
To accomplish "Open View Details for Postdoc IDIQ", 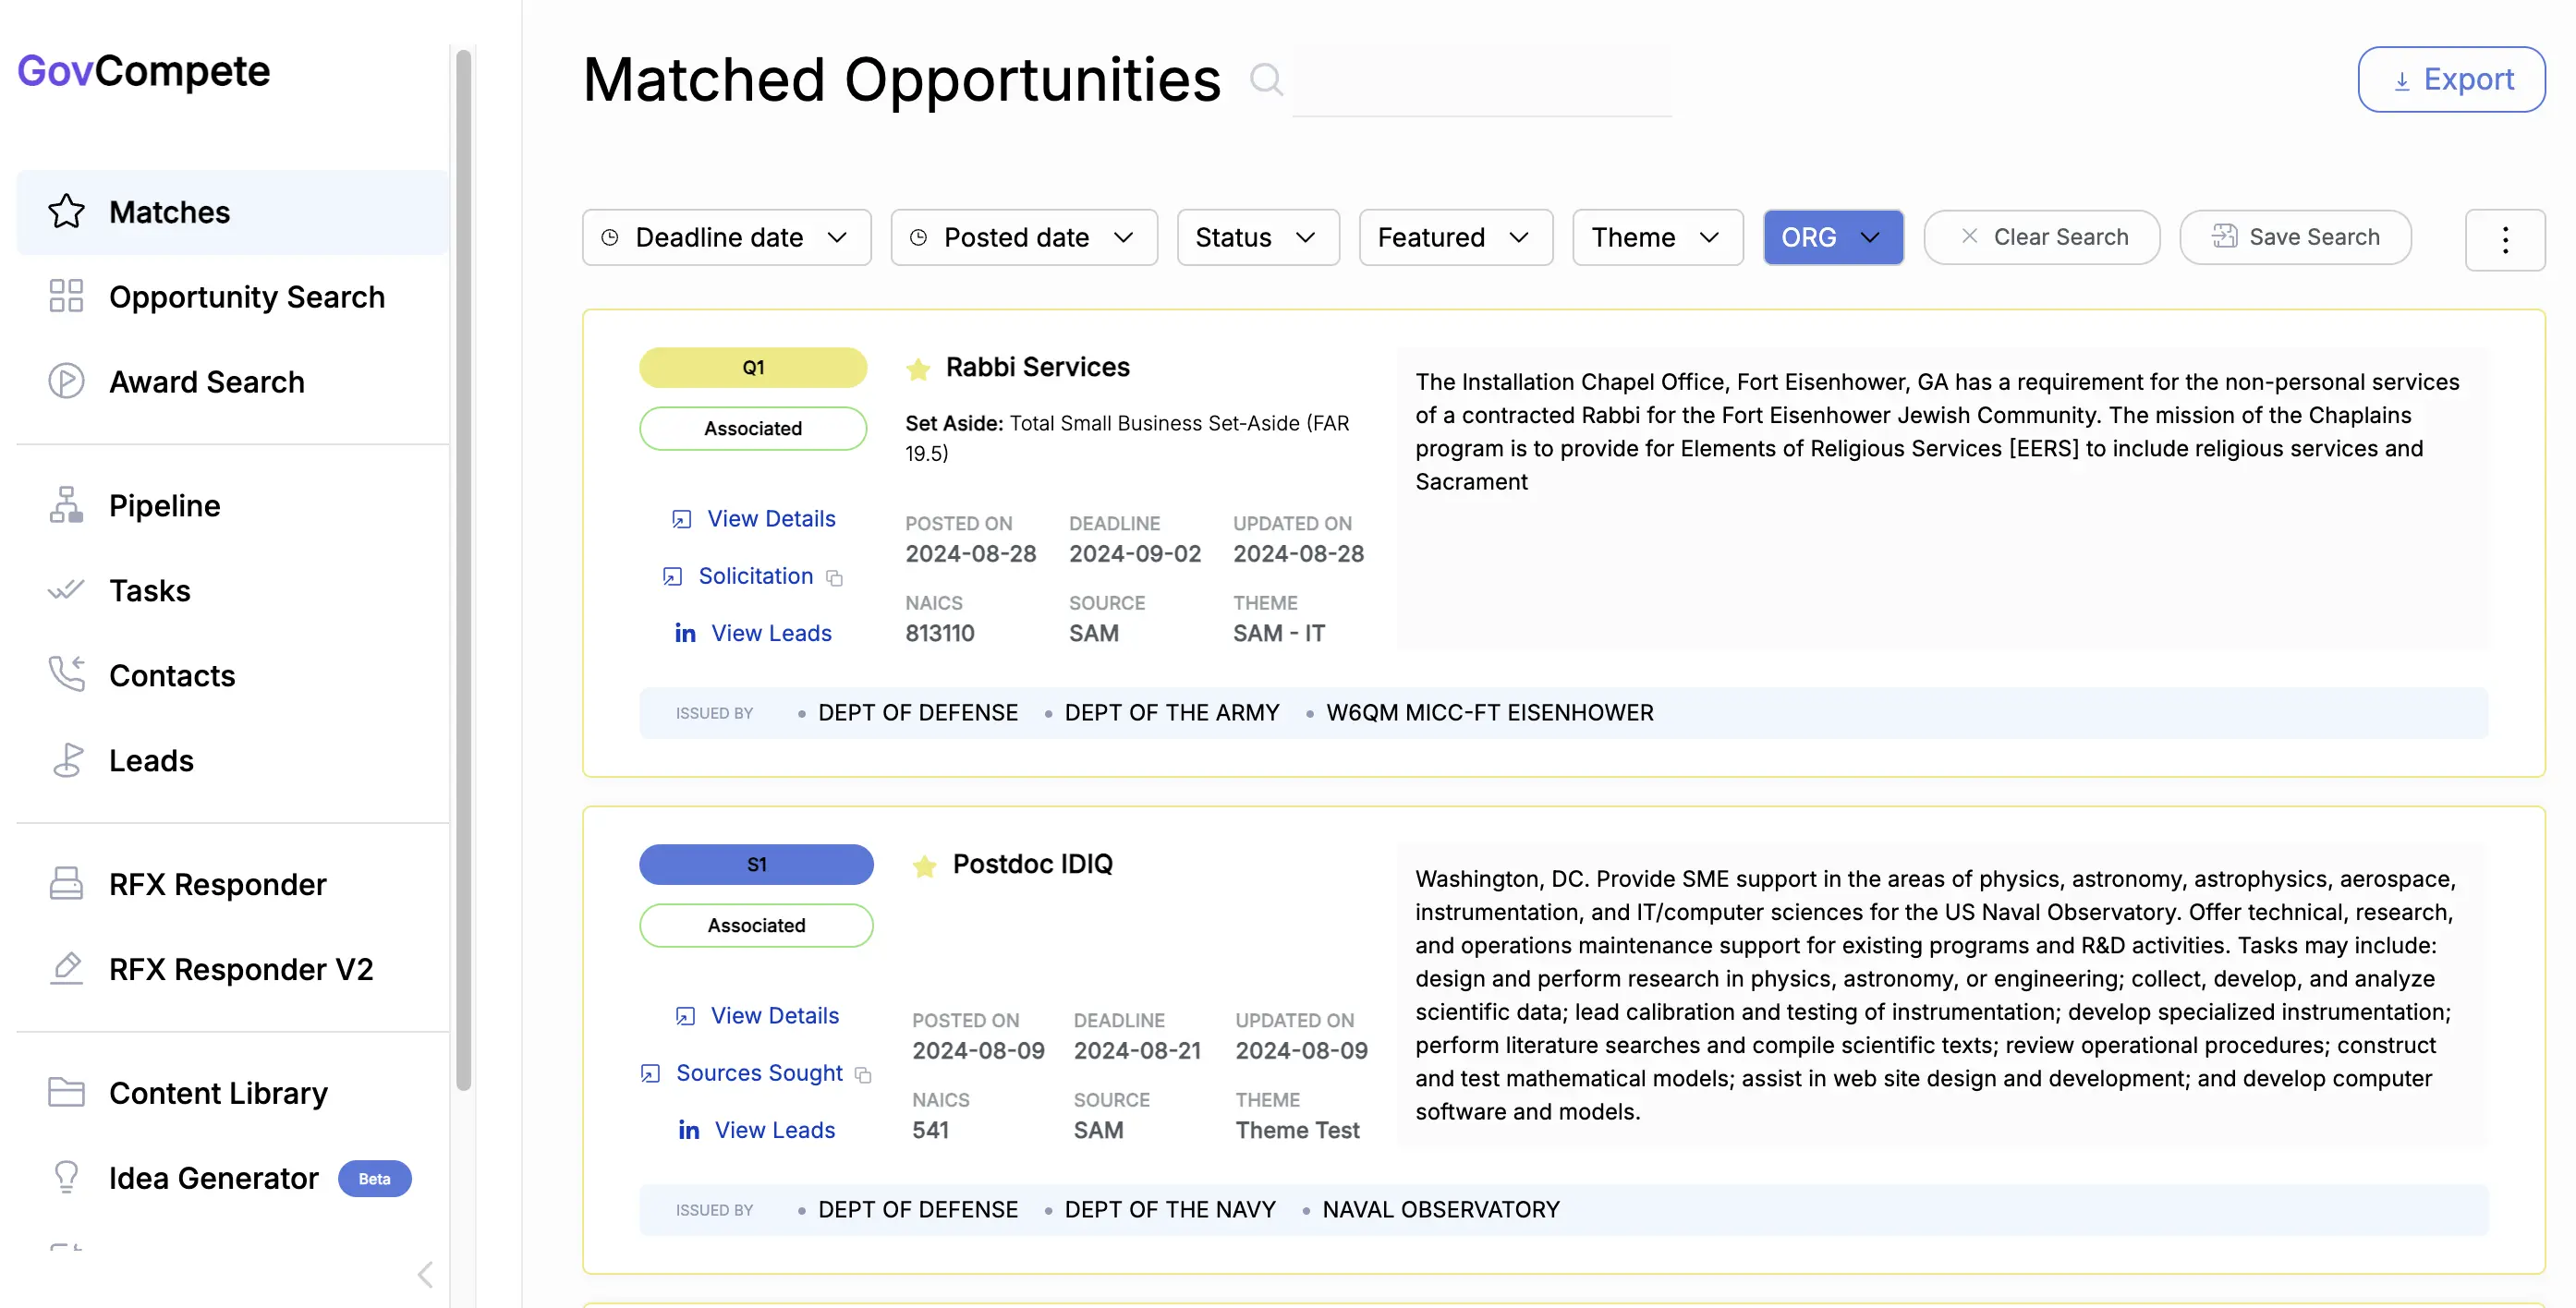I will click(774, 1015).
